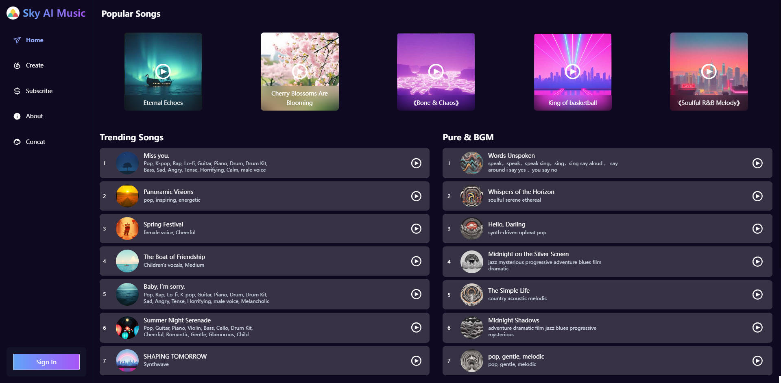Click the Summer Night Serenade album thumbnail
Screen dimensions: 781x383
pos(127,327)
